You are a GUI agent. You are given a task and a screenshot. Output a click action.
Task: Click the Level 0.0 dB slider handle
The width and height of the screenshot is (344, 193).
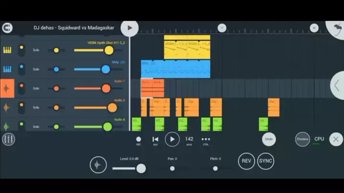click(141, 168)
